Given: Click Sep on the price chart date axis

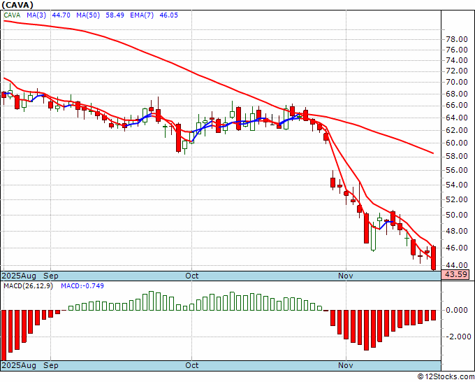Looking at the screenshot, I should tap(50, 276).
